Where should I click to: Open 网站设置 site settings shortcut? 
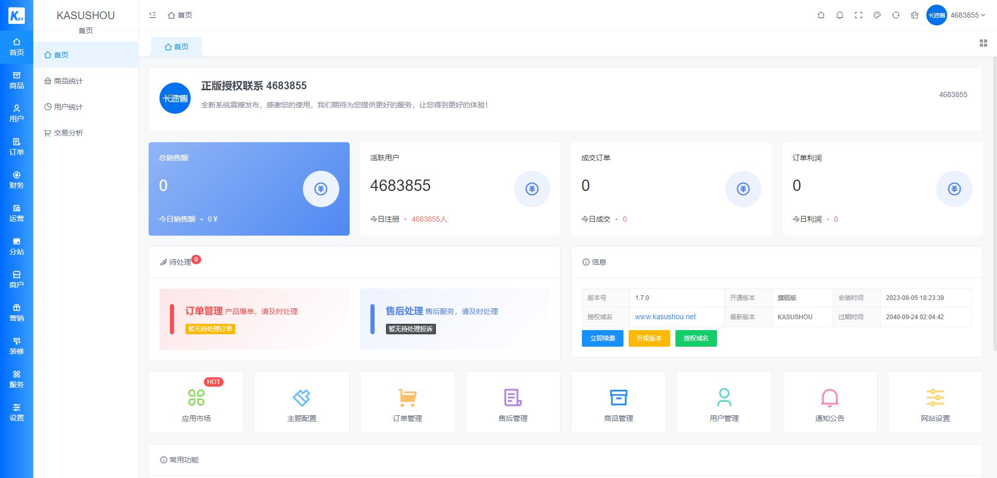935,402
